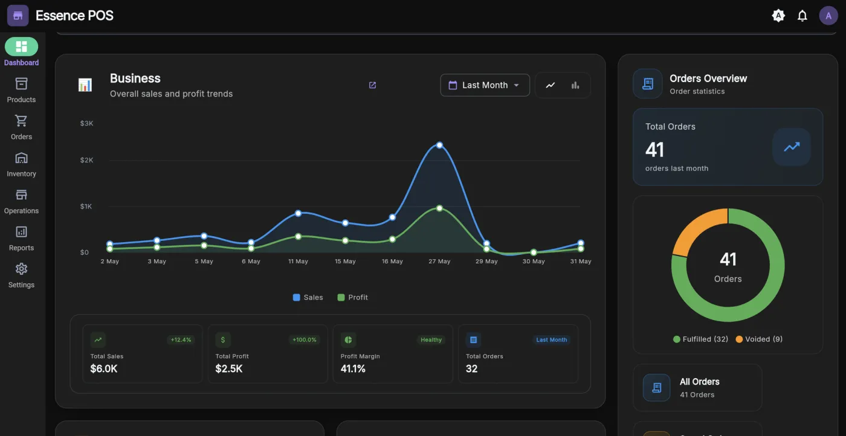Click the Business bar-chart icon

(x=85, y=85)
